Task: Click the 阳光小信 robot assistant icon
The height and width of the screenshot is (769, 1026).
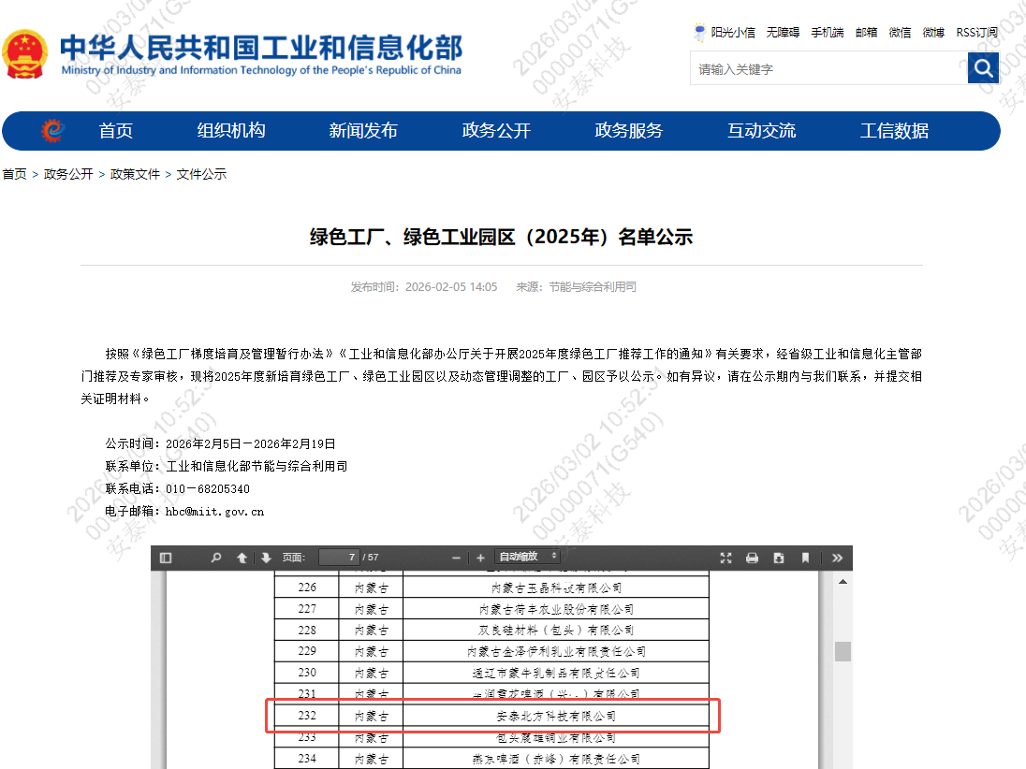Action: (x=699, y=32)
